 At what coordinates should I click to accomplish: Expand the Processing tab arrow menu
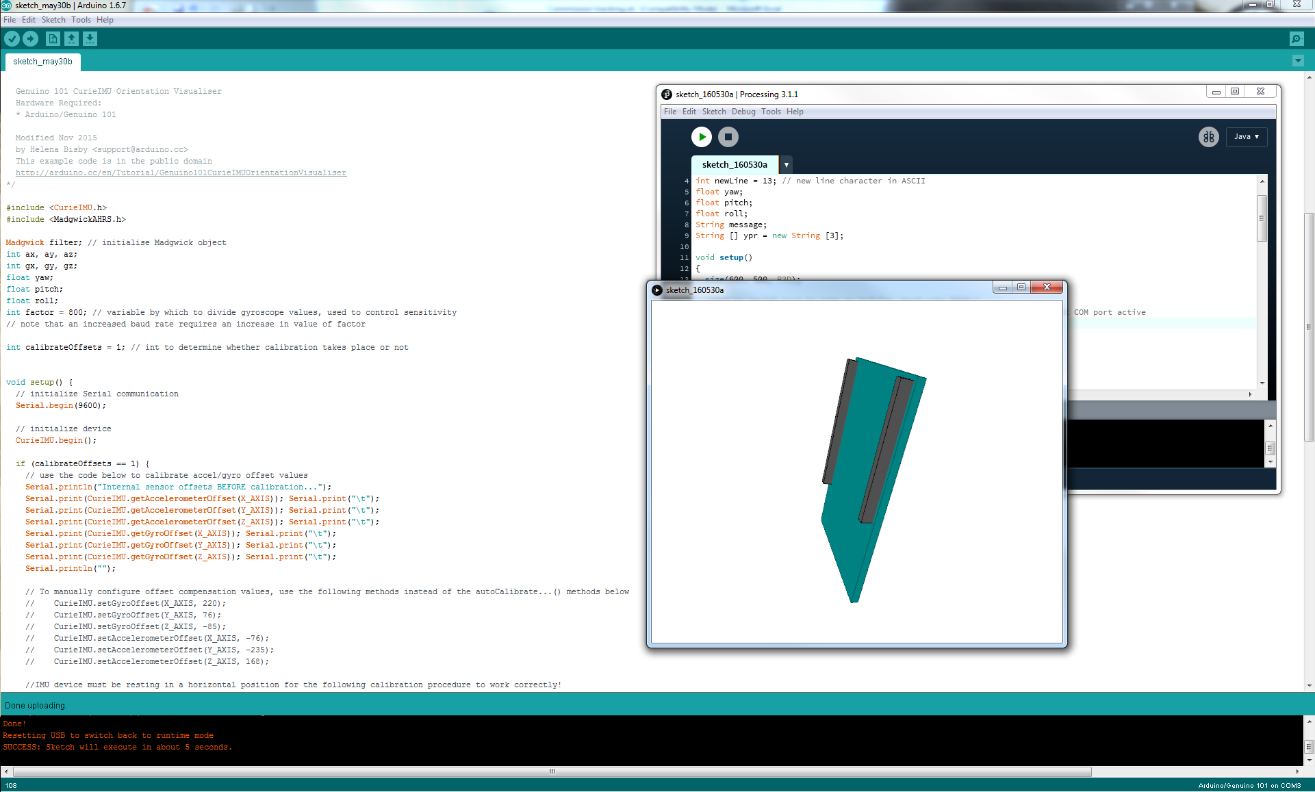tap(787, 165)
